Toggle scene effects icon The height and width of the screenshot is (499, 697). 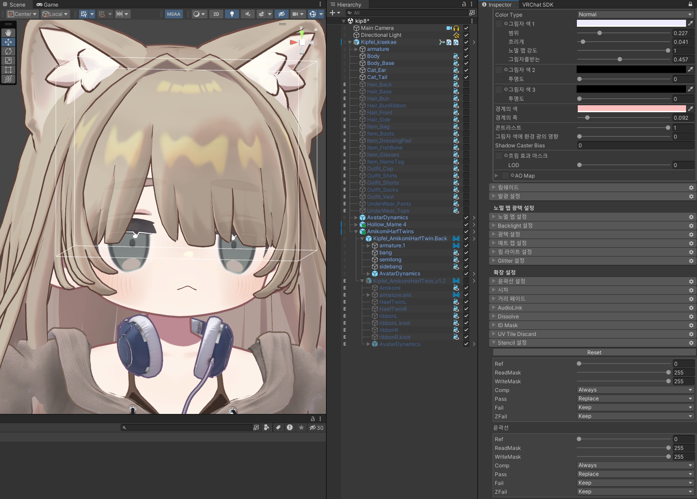tap(261, 14)
